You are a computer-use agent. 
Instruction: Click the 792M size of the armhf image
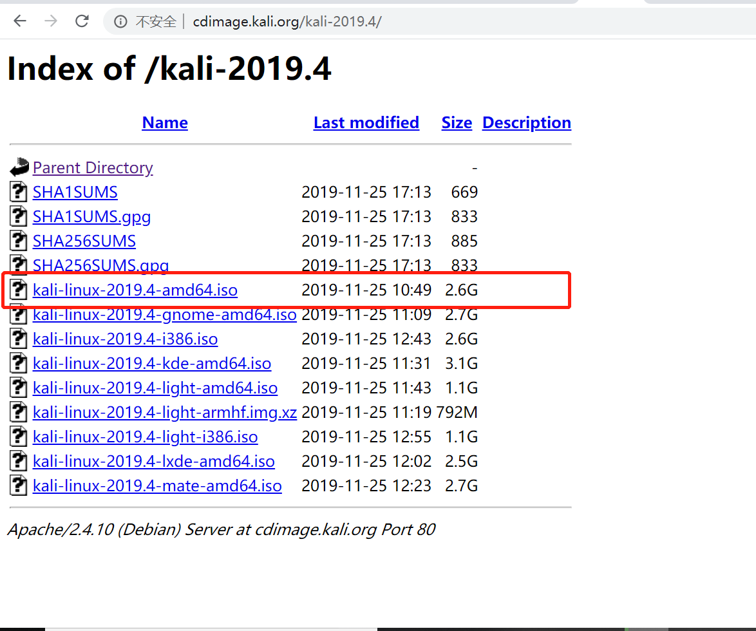point(457,412)
